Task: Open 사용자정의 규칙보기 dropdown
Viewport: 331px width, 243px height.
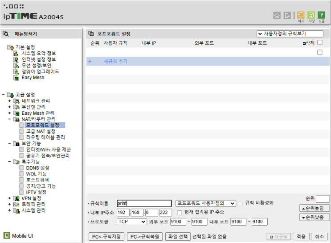Action: (x=290, y=34)
